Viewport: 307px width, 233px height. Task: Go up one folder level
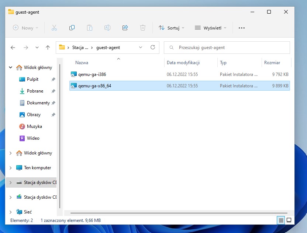pyautogui.click(x=48, y=48)
